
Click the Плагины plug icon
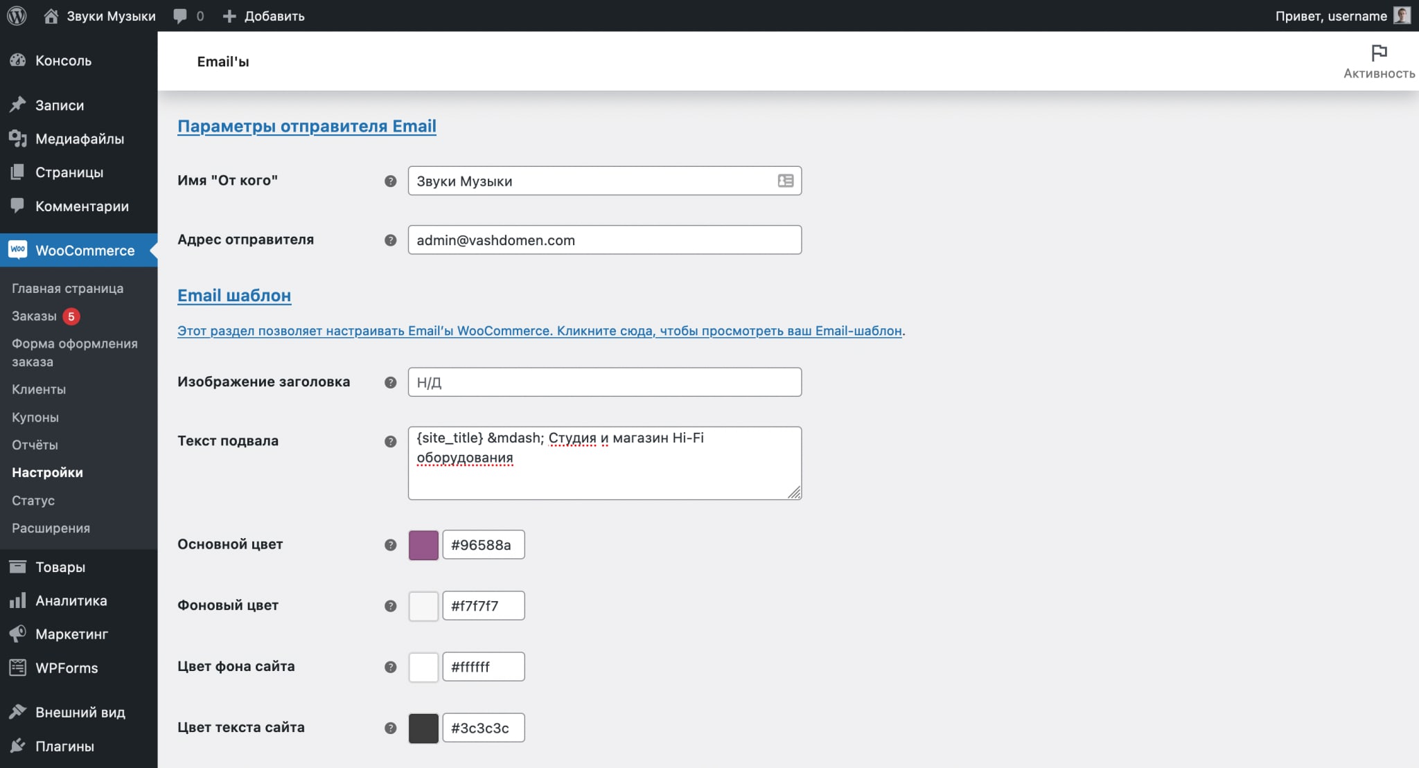[18, 745]
